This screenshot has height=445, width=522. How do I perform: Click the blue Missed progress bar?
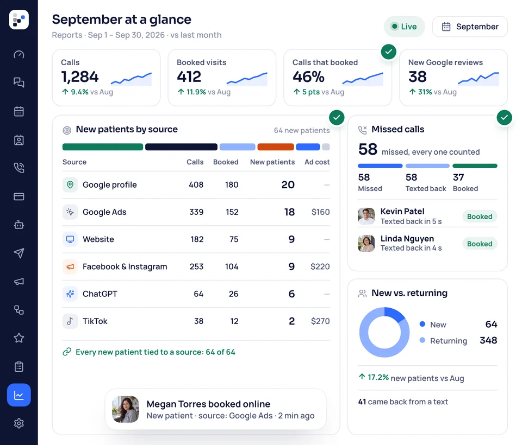(x=380, y=166)
